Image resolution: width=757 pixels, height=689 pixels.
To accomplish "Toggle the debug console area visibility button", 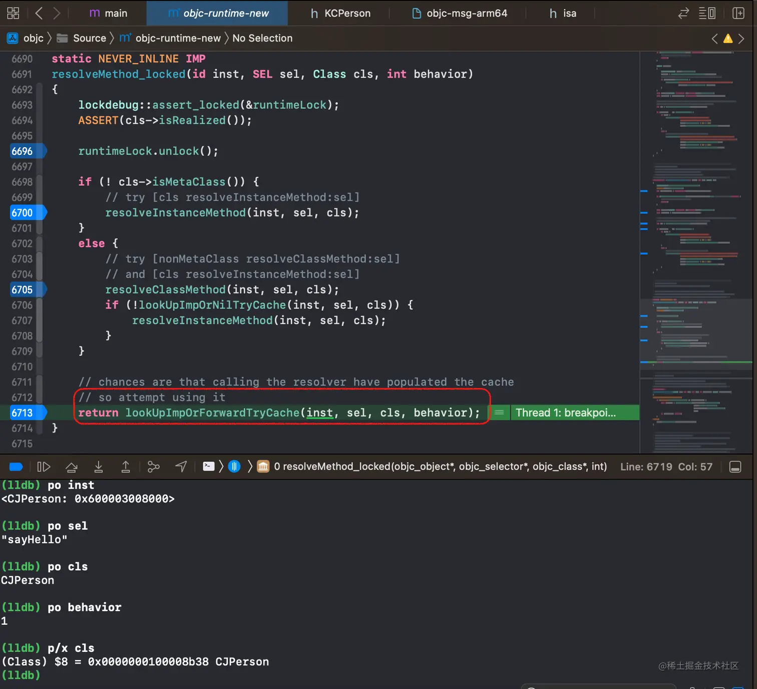I will click(x=735, y=467).
